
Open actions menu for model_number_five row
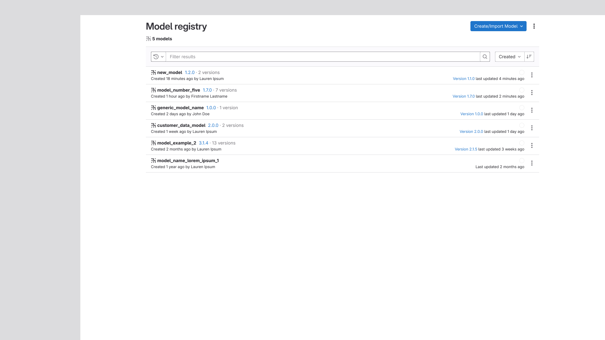[x=532, y=93]
